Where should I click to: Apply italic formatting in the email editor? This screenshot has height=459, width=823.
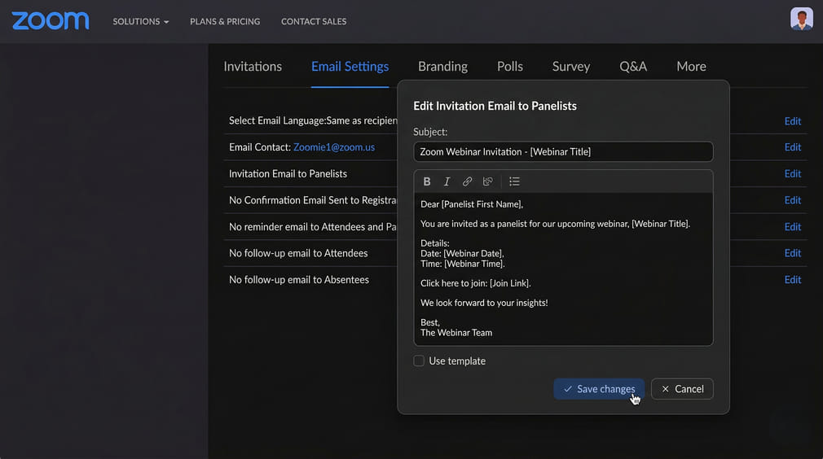coord(447,181)
